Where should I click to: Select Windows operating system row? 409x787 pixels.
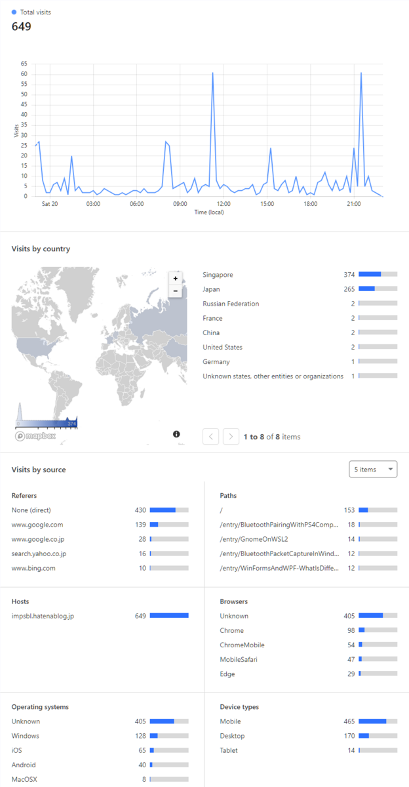point(100,736)
